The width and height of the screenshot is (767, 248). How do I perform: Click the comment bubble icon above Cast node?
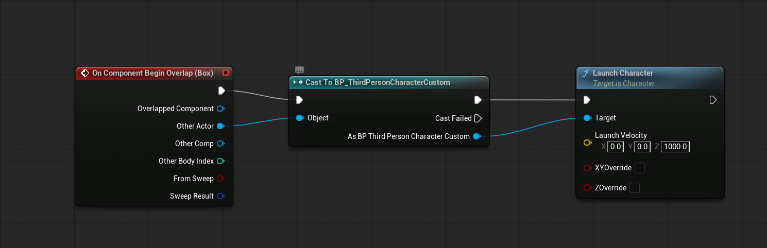(300, 70)
